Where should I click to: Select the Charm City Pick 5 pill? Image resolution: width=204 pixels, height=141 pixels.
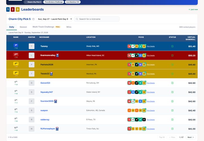pyautogui.click(x=33, y=2)
